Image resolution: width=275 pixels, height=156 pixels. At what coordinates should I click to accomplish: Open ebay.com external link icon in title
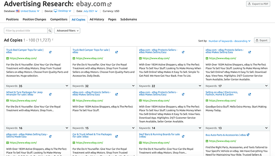tap(109, 4)
